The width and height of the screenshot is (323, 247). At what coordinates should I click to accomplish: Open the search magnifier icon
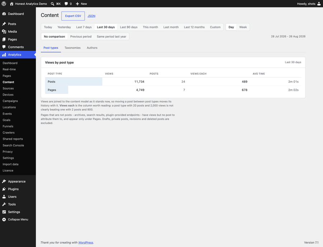coord(52,4)
